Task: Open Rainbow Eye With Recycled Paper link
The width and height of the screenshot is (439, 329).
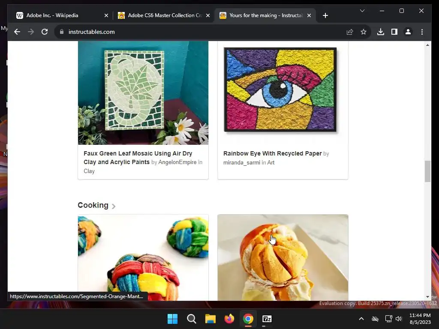Action: pos(272,153)
